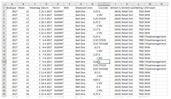Click Bart Doe cell in row 2
Screen dimensions: 171x99
[x=81, y=11]
